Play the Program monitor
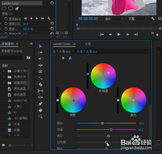This screenshot has height=154, width=162. [x=119, y=34]
